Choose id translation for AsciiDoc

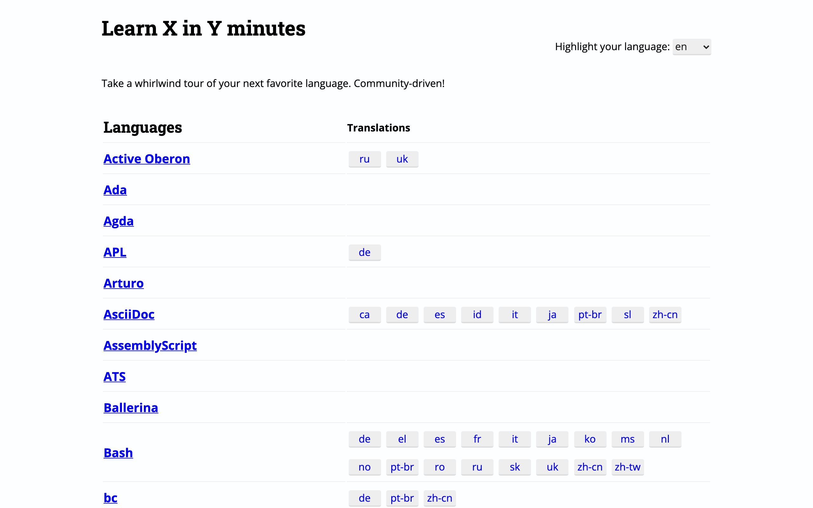point(477,314)
